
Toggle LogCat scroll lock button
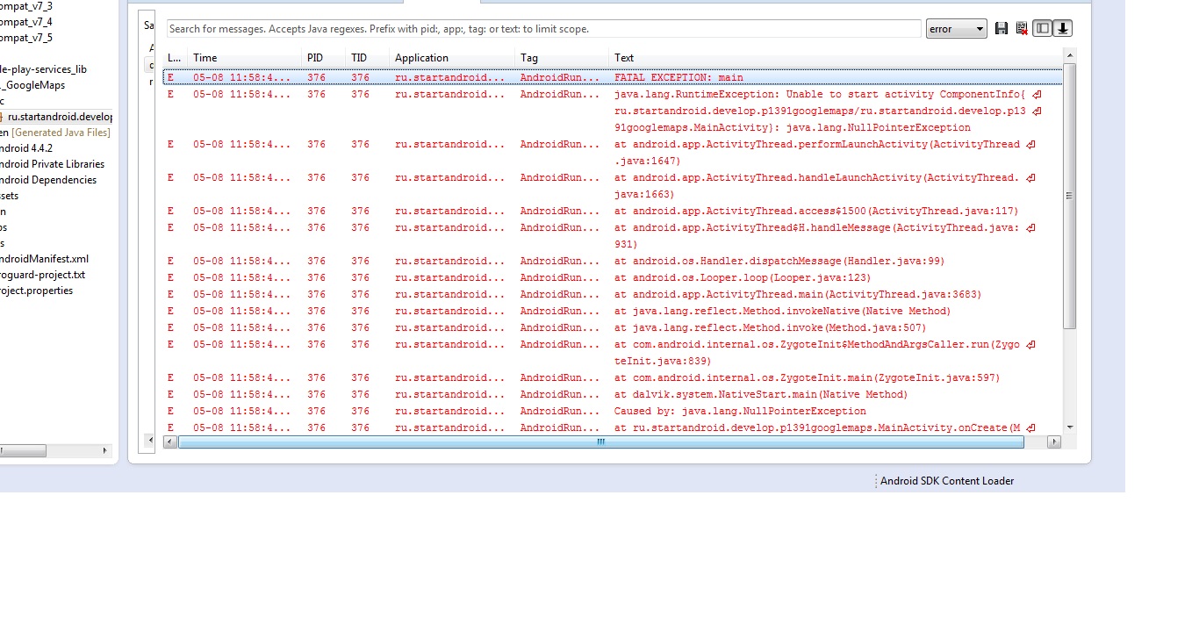[x=1062, y=29]
